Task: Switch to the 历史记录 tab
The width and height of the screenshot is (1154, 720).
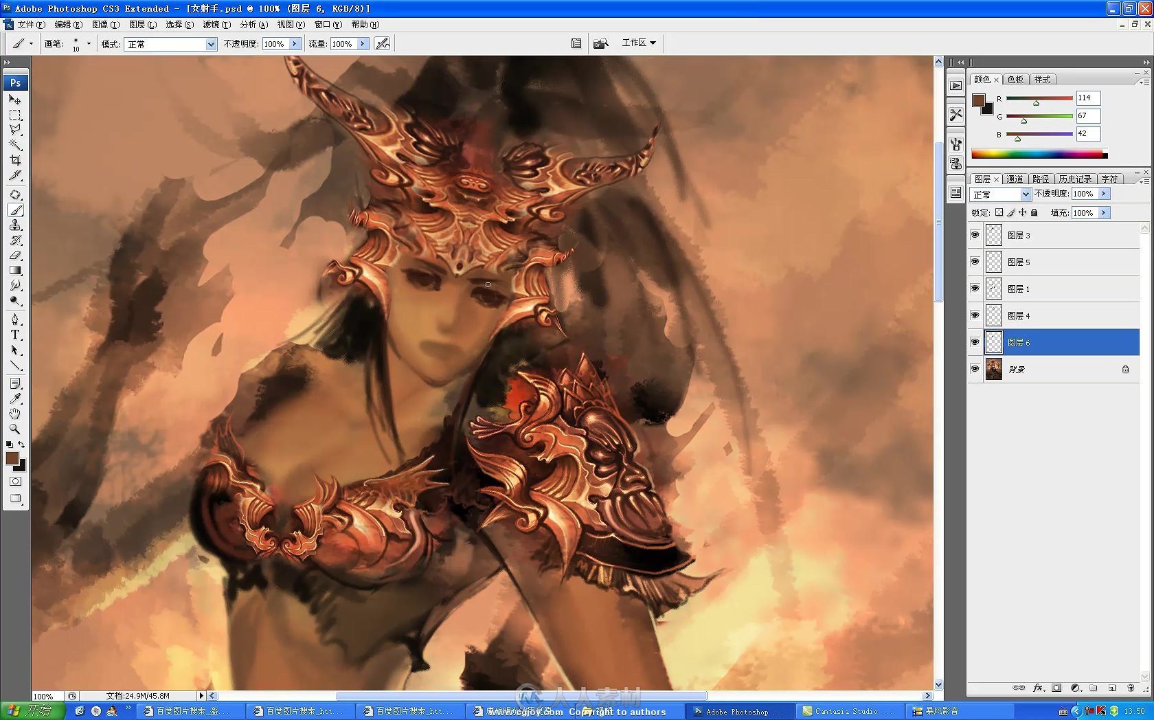Action: pyautogui.click(x=1074, y=179)
